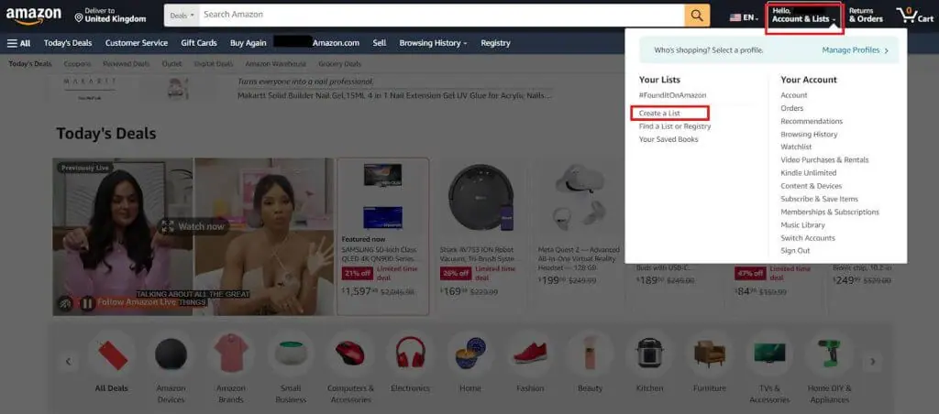939x414 pixels.
Task: Switch to the Grocery Deals sub-tab
Action: click(339, 64)
